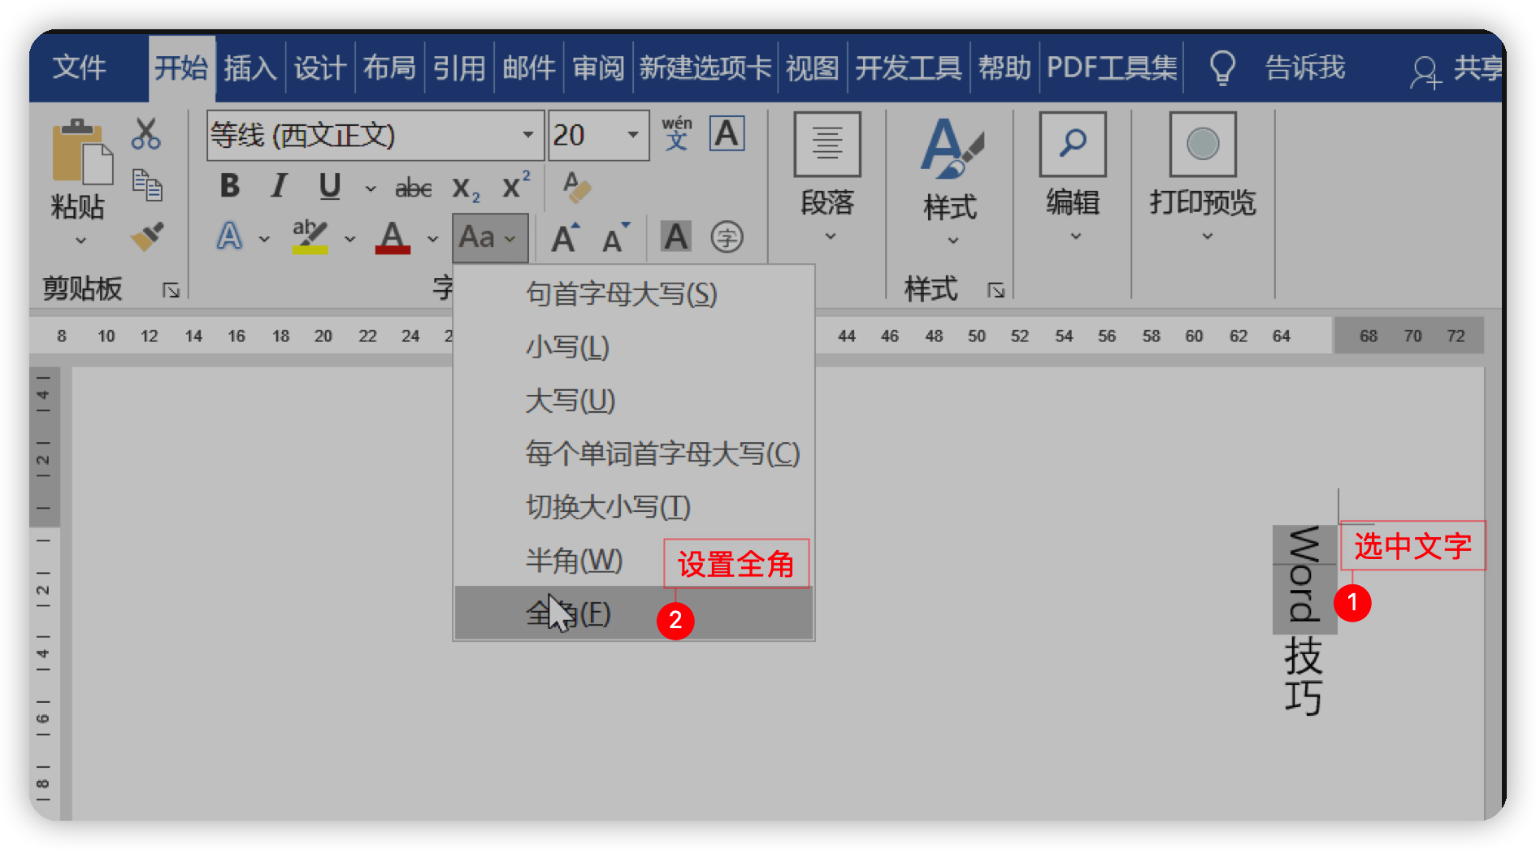Screen dimensions: 1536x850
Task: Switch to the 开始 Home tab
Action: pos(181,67)
